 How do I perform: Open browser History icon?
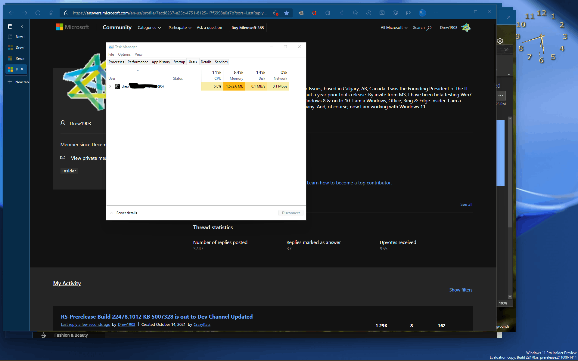coord(369,13)
